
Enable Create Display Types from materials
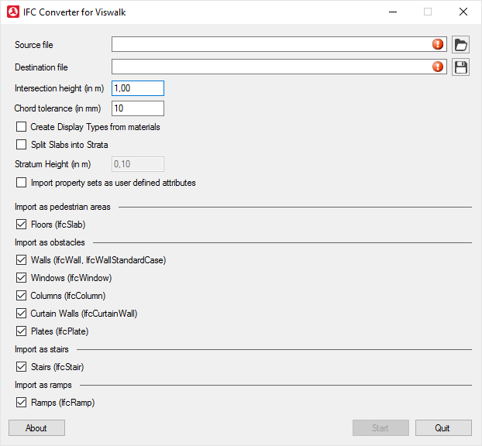22,127
